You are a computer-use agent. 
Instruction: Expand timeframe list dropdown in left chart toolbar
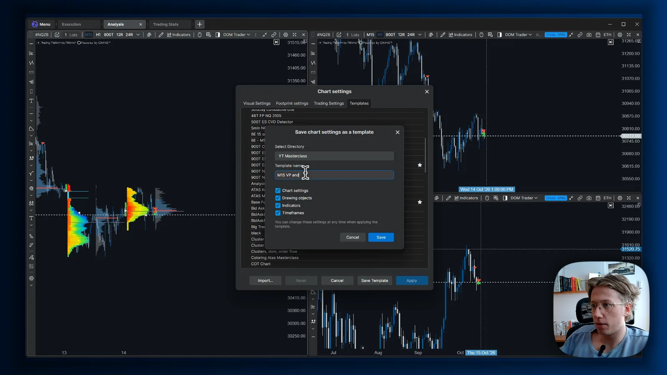click(138, 35)
